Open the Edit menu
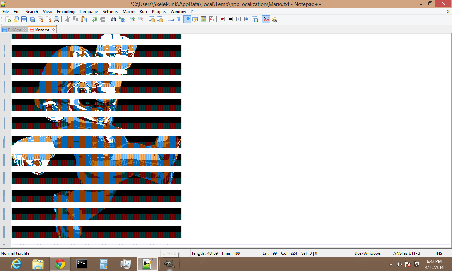The image size is (452, 271). 17,12
